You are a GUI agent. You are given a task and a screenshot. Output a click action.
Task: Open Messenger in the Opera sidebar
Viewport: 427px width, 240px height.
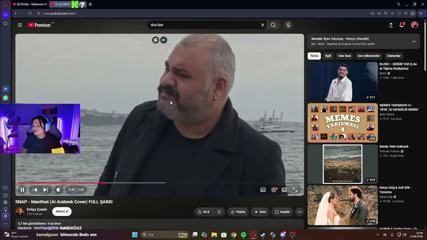pyautogui.click(x=5, y=89)
